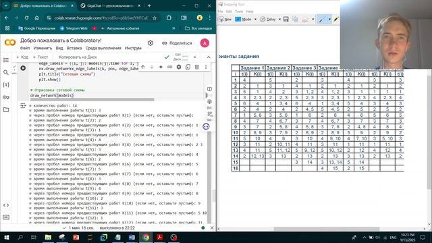Open Snipping Tool Tools menu

point(239,11)
